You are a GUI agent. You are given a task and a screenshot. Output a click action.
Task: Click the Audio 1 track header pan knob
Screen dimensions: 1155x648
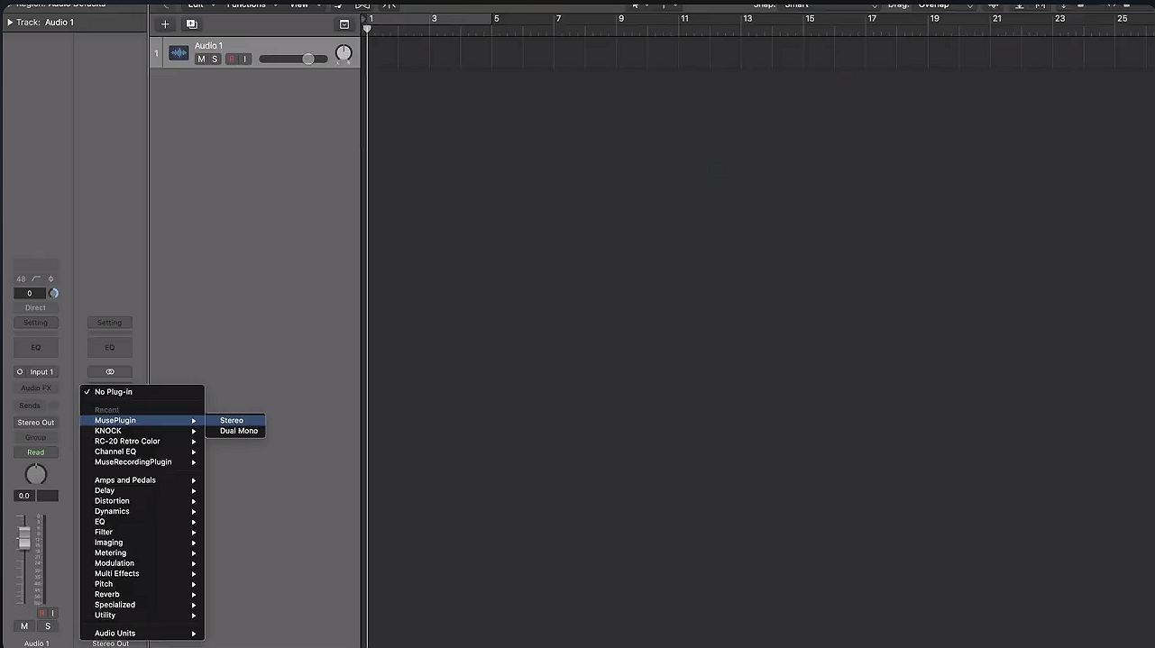coord(344,54)
